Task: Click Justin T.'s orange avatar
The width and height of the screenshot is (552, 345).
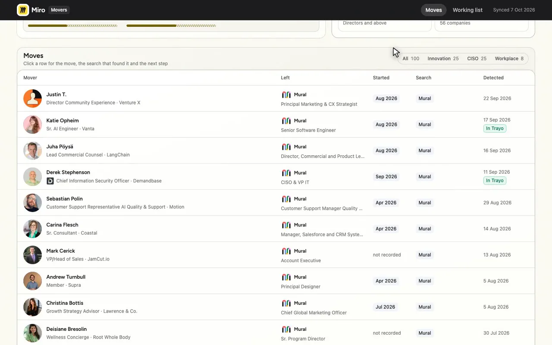Action: pyautogui.click(x=33, y=98)
